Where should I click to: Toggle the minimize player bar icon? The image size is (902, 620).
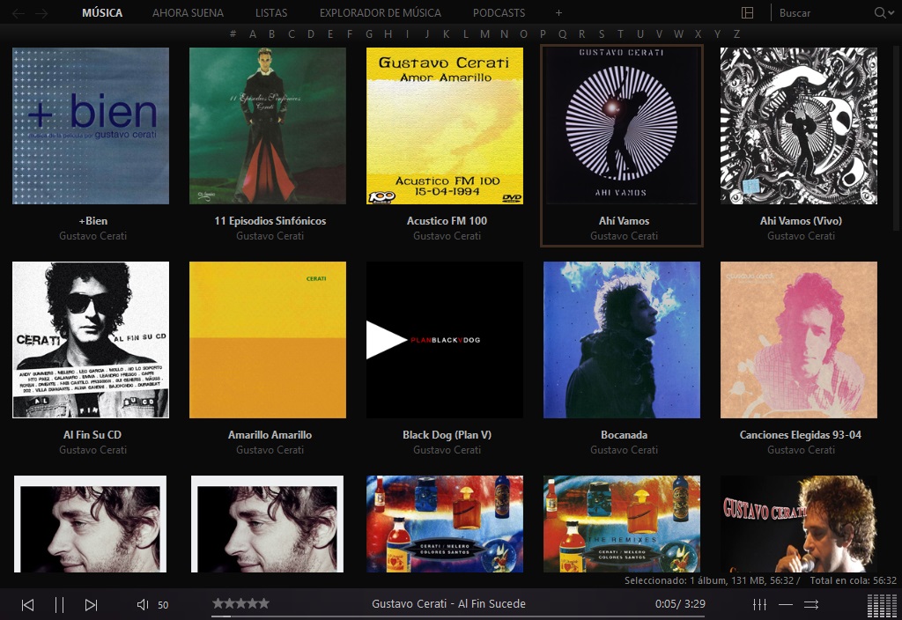(x=784, y=605)
